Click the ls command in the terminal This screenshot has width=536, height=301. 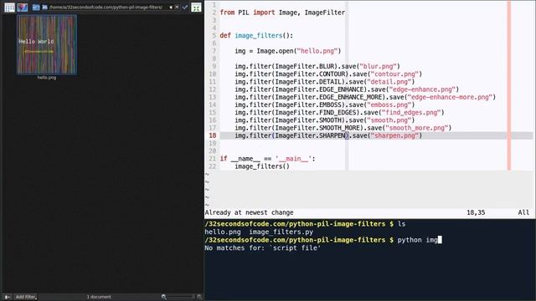click(x=401, y=224)
